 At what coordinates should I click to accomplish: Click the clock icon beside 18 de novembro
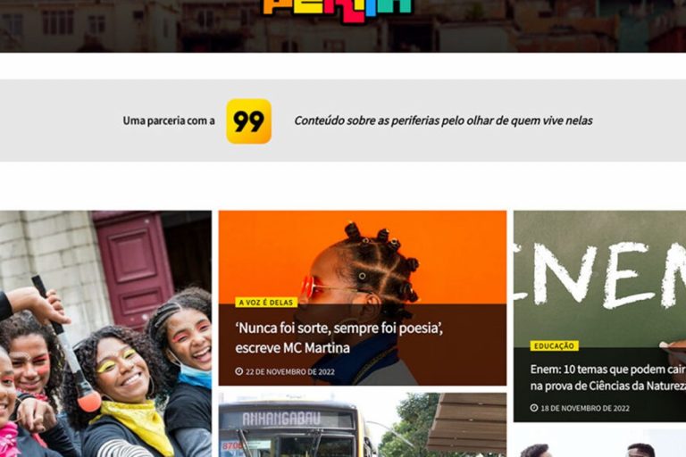pos(534,408)
